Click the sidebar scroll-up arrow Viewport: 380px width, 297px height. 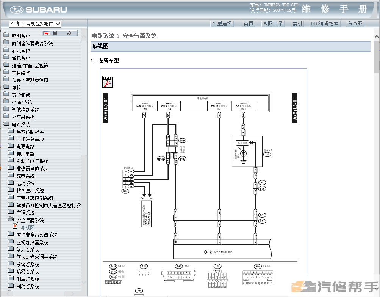(84, 37)
